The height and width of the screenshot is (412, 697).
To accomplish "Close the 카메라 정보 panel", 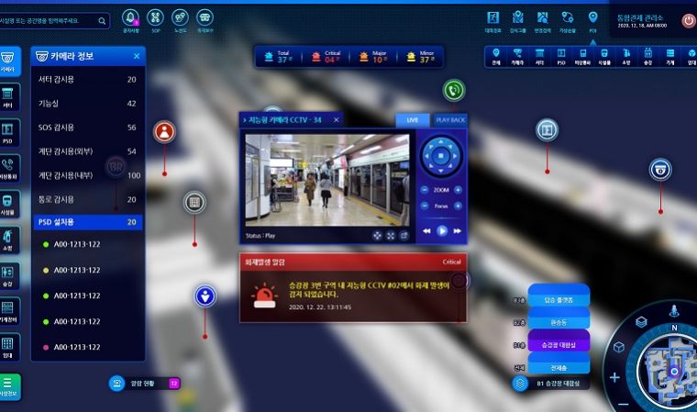I will pyautogui.click(x=136, y=57).
